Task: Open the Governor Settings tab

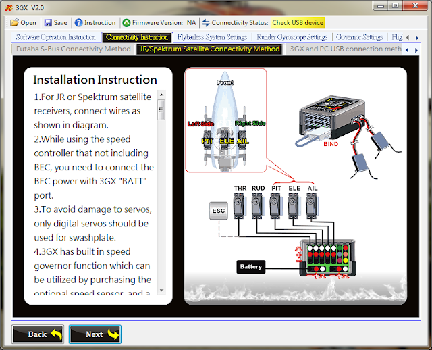Action: pyautogui.click(x=359, y=37)
